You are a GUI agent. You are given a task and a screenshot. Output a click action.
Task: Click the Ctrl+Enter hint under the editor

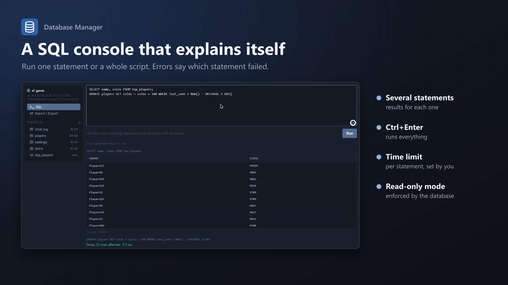coord(135,133)
